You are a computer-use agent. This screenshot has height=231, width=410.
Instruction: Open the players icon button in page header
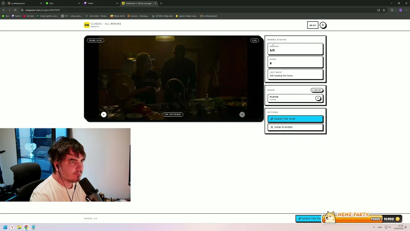tap(323, 25)
